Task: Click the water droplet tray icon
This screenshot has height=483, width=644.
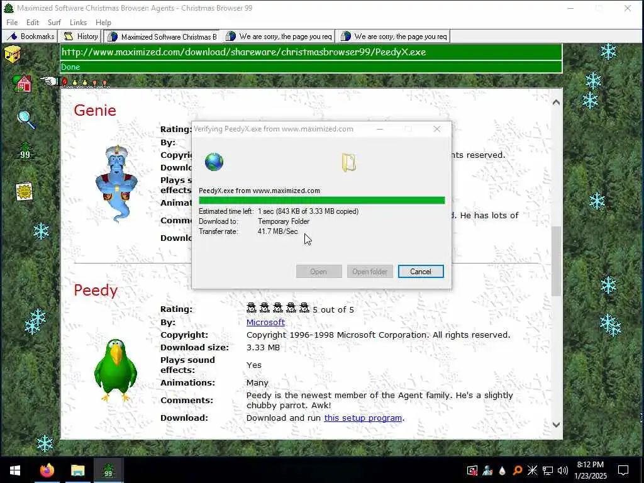Action: (x=502, y=470)
